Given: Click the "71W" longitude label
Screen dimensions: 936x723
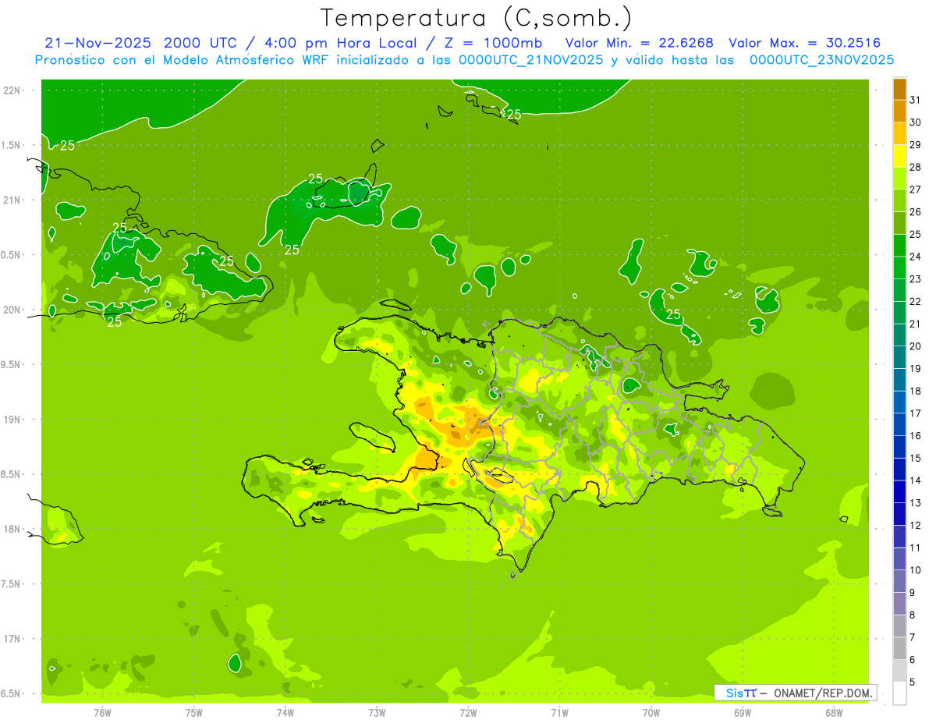Looking at the screenshot, I should [559, 713].
